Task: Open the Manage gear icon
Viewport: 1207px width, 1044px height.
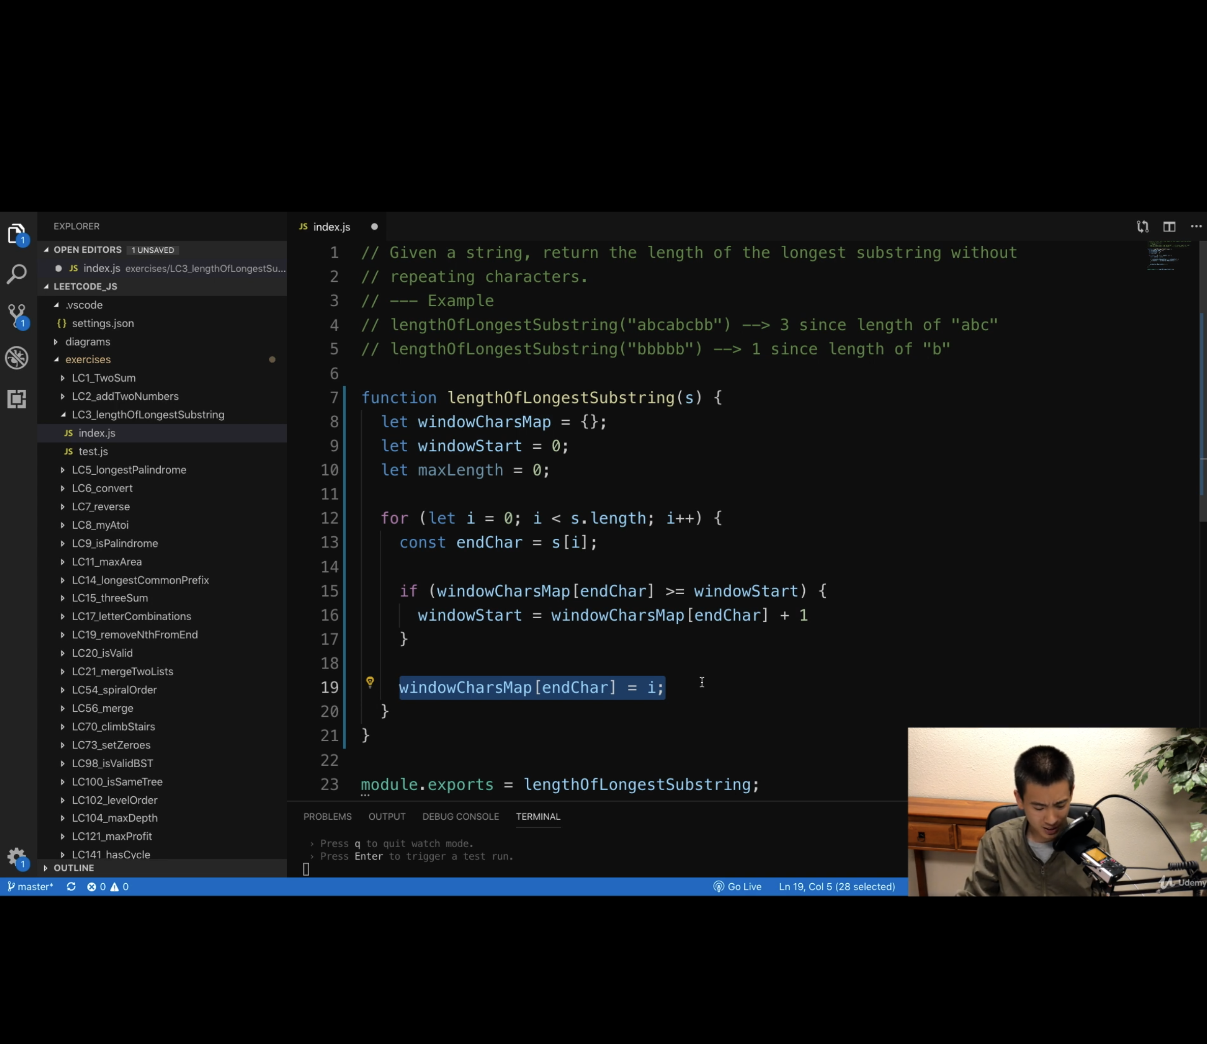Action: pos(17,858)
